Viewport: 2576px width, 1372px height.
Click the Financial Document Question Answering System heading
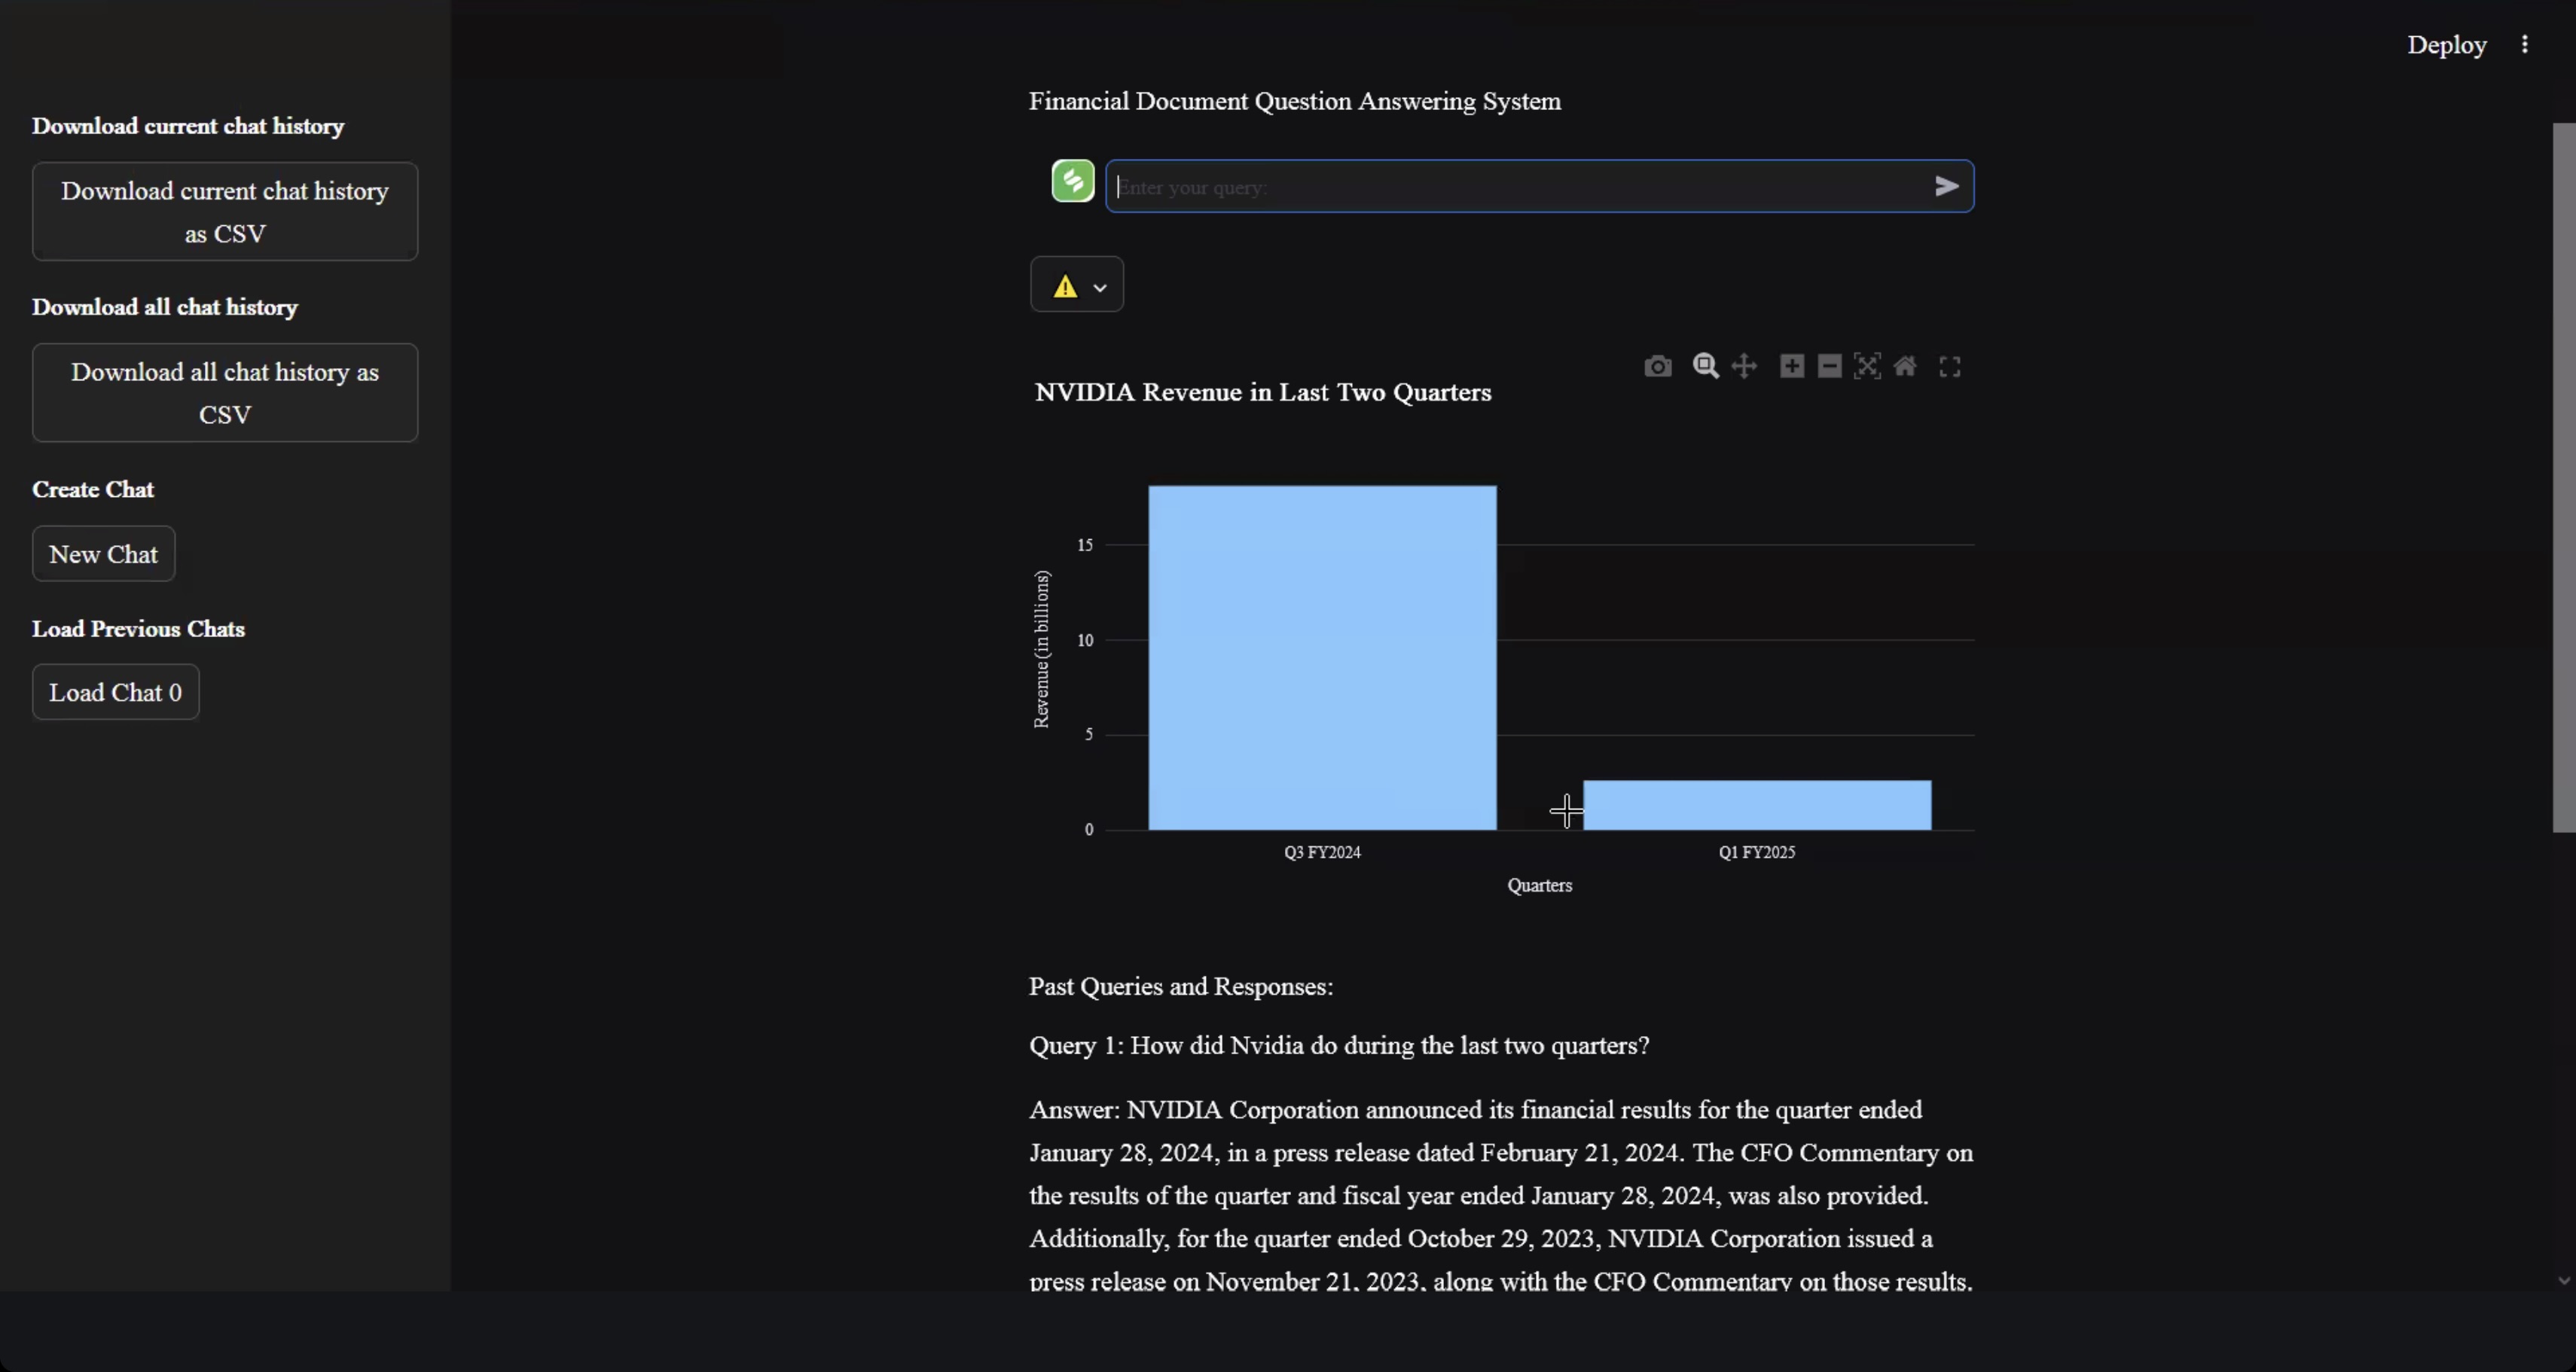coord(1295,101)
